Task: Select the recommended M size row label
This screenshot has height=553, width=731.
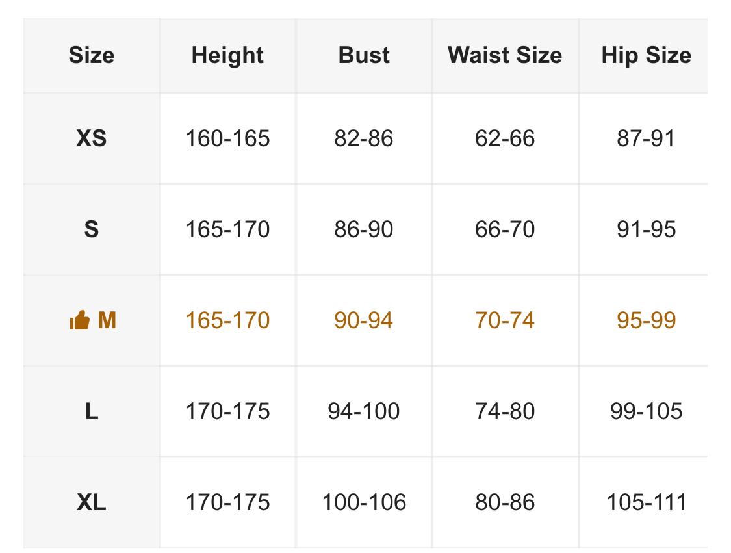Action: click(107, 320)
